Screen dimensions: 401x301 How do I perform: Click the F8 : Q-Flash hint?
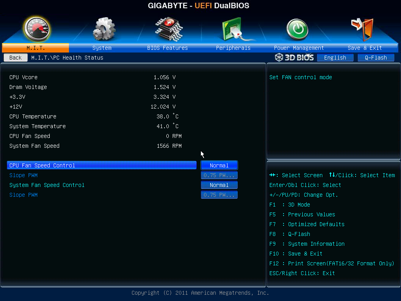click(290, 234)
